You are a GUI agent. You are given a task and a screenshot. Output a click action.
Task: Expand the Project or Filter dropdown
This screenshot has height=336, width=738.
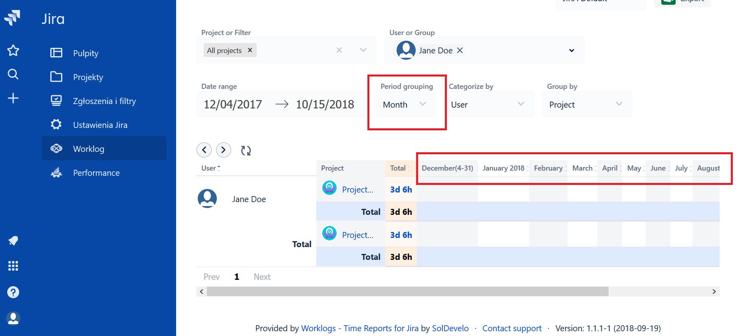363,50
